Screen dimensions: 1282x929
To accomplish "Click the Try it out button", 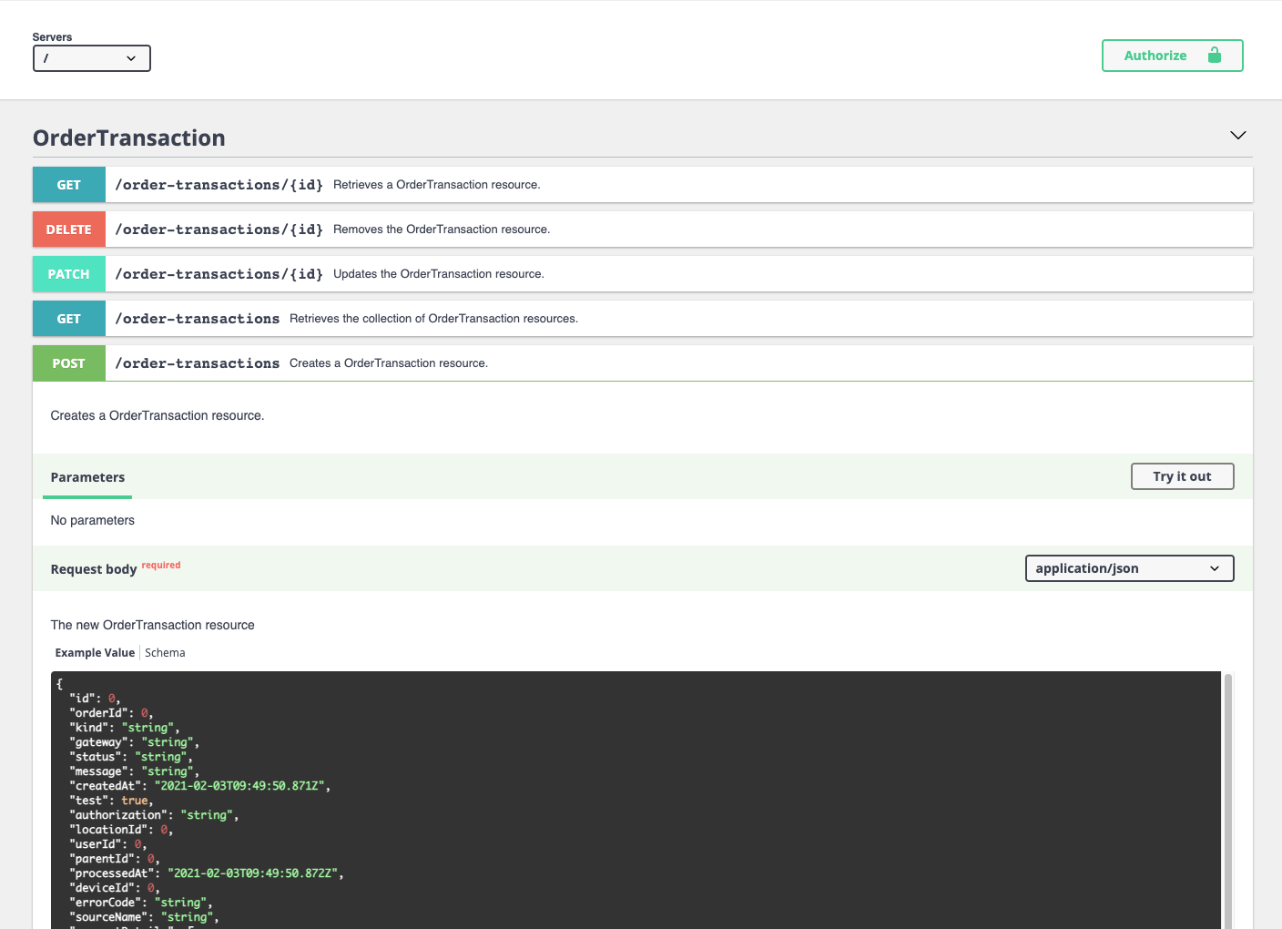I will click(1182, 475).
